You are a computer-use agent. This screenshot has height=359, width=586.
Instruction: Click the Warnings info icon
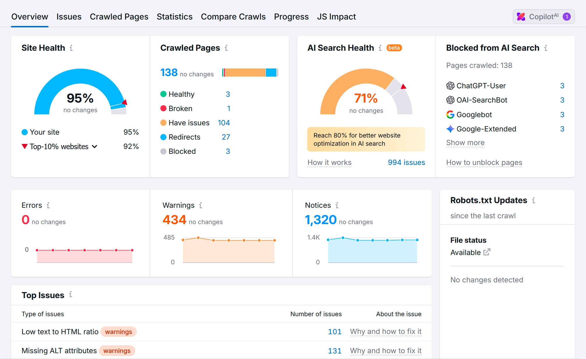[201, 205]
